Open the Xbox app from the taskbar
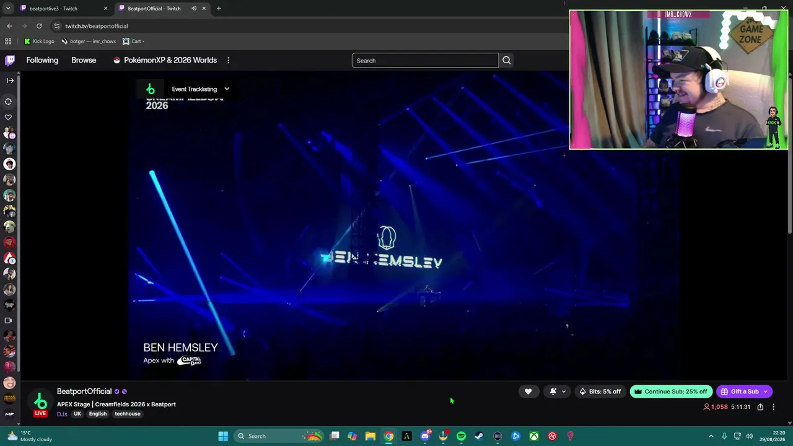 534,436
